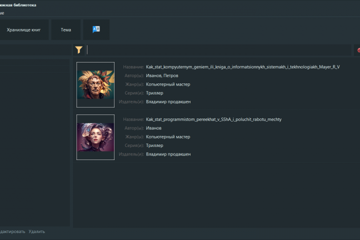360x240 pixels.
Task: Click the Тема theme button
Action: click(66, 30)
